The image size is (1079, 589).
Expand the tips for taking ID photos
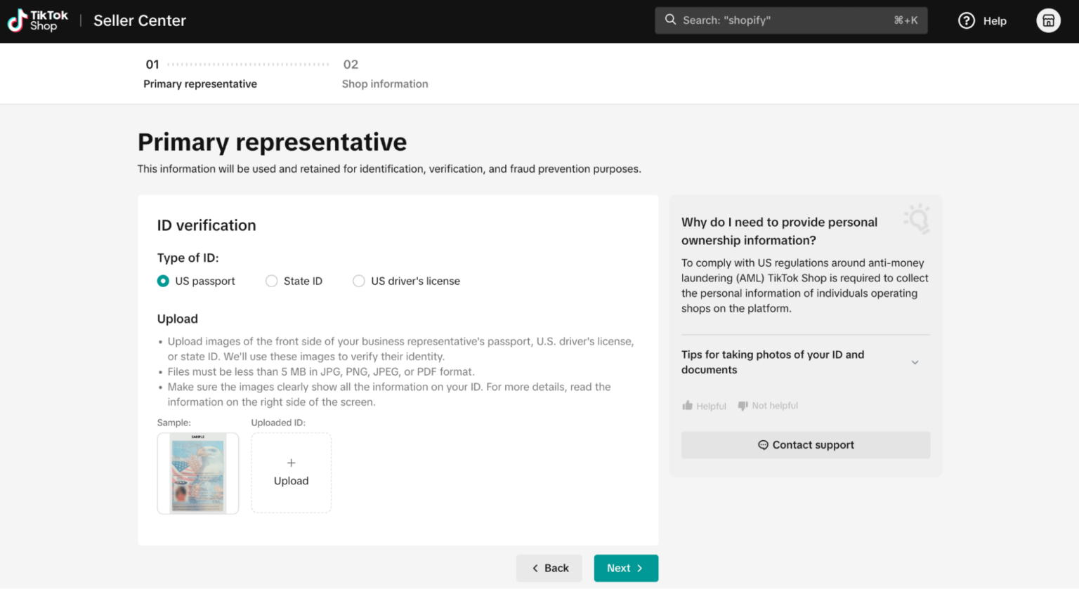click(x=915, y=362)
